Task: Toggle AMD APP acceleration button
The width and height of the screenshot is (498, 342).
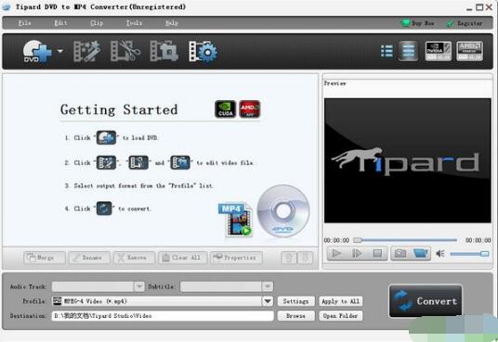Action: tap(470, 51)
